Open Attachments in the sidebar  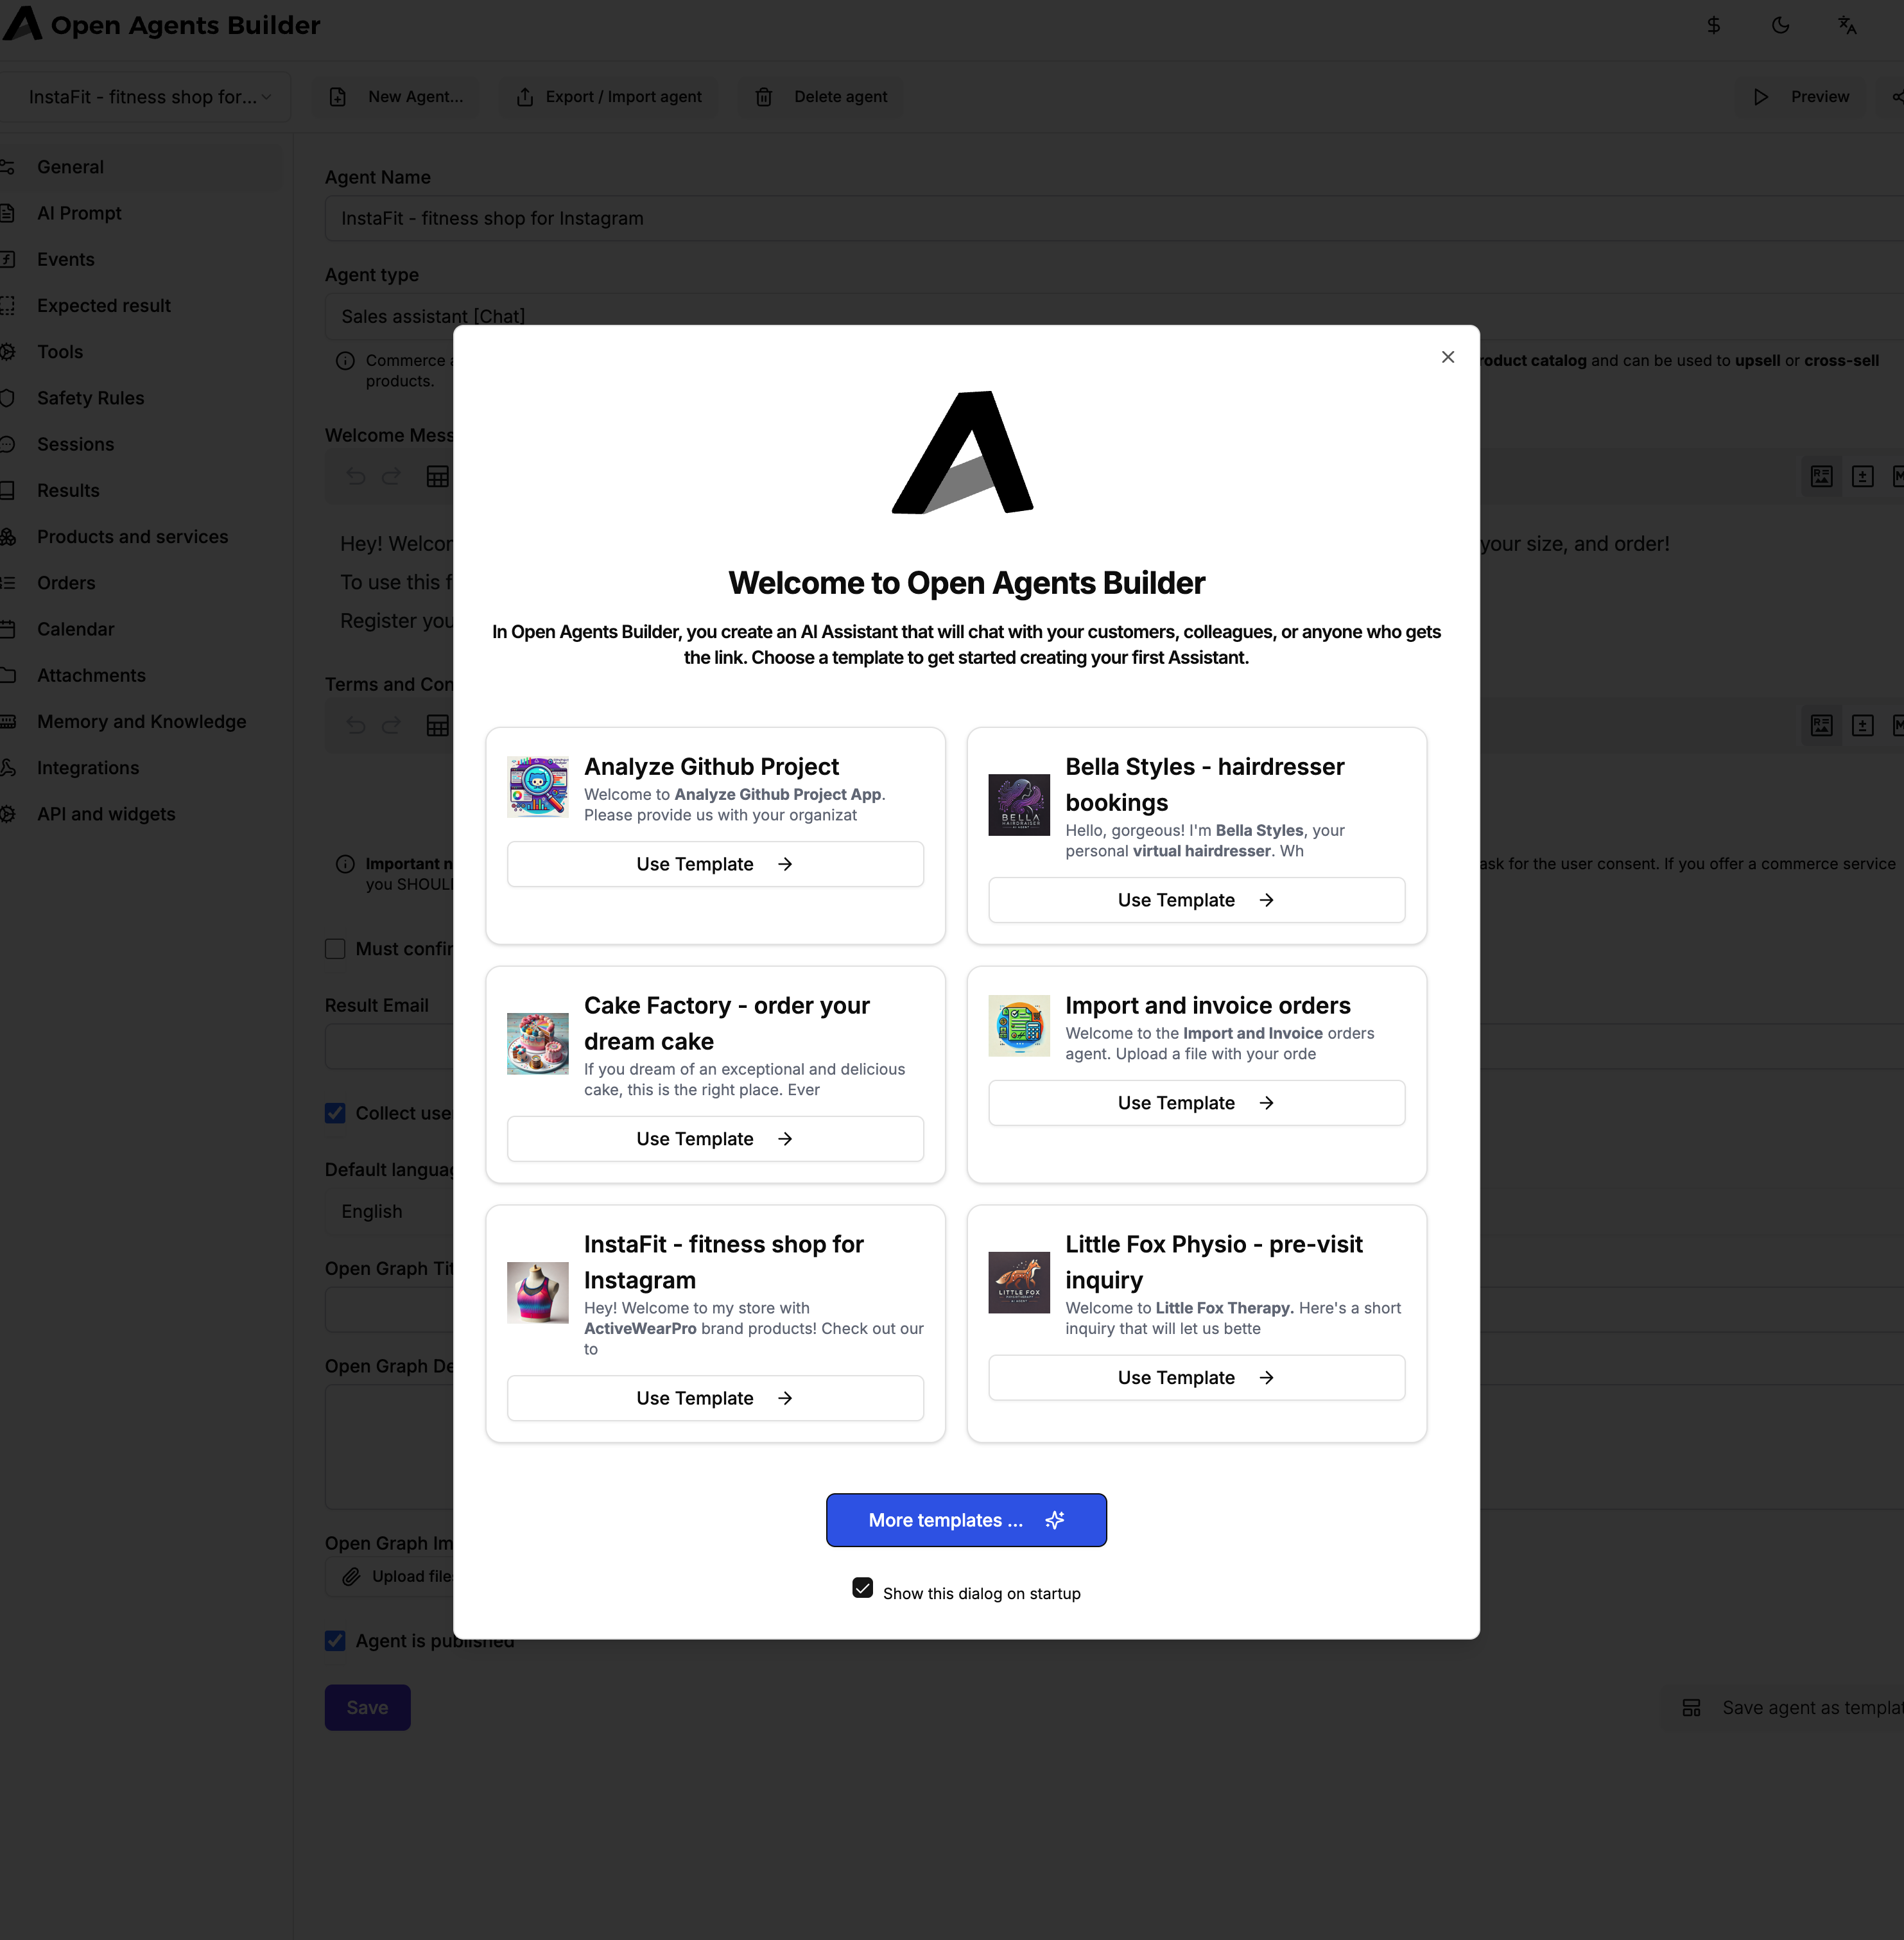(91, 675)
